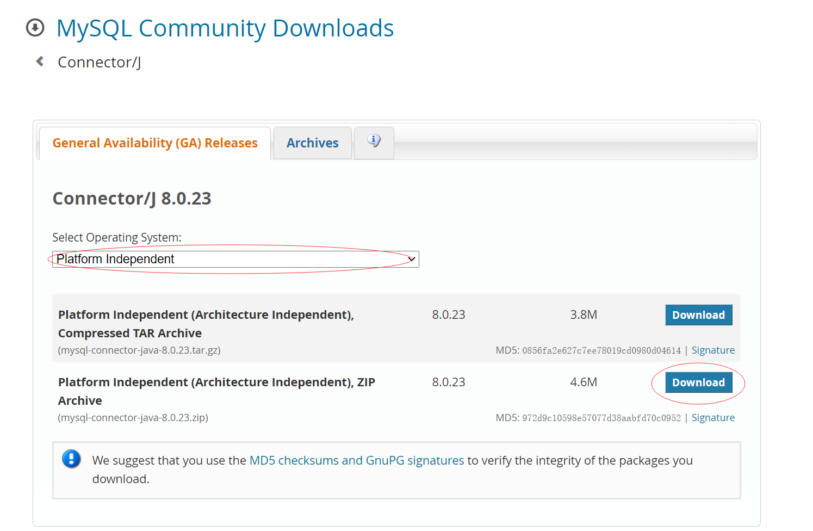Open the Signature link for zip file
Viewport: 813px width, 531px height.
coord(713,418)
